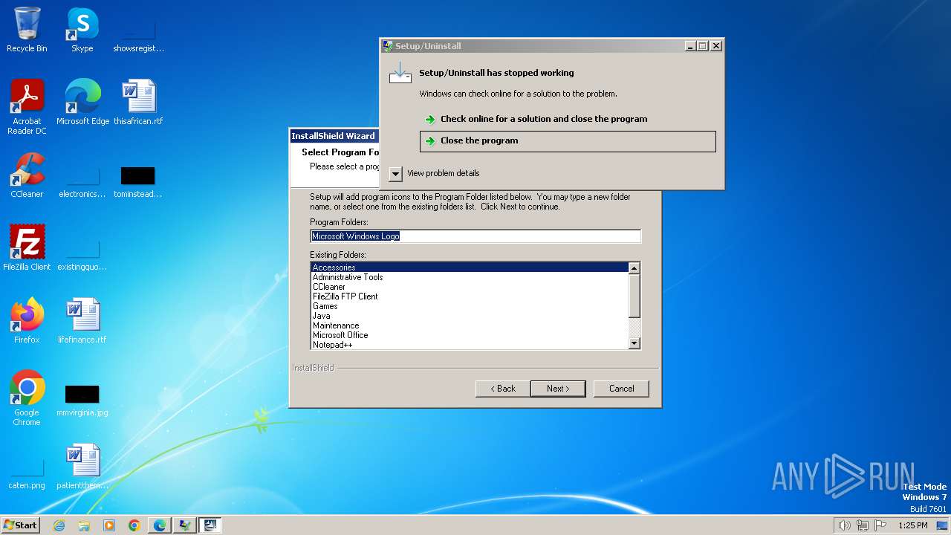Click the folder list scroll down arrow
The image size is (951, 535).
click(x=634, y=343)
